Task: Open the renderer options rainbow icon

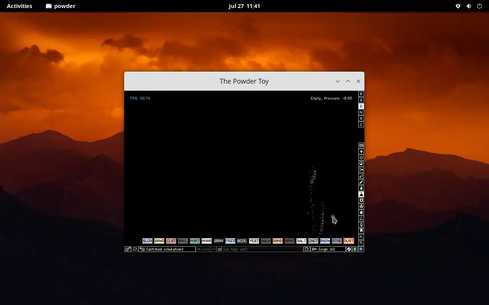Action: coord(355,249)
